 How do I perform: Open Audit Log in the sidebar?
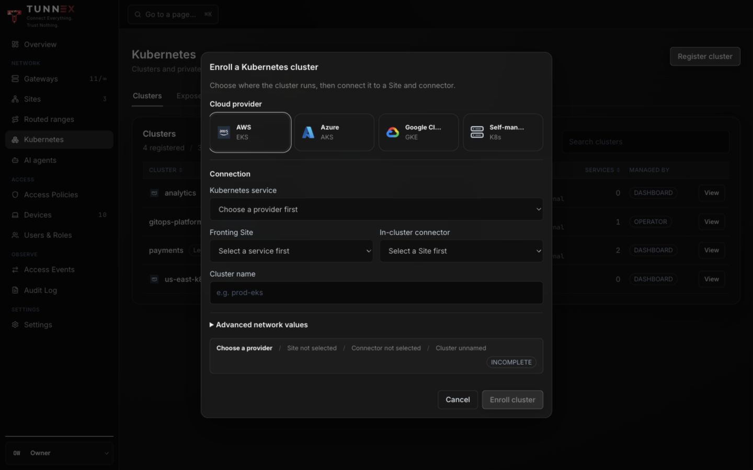pos(59,290)
